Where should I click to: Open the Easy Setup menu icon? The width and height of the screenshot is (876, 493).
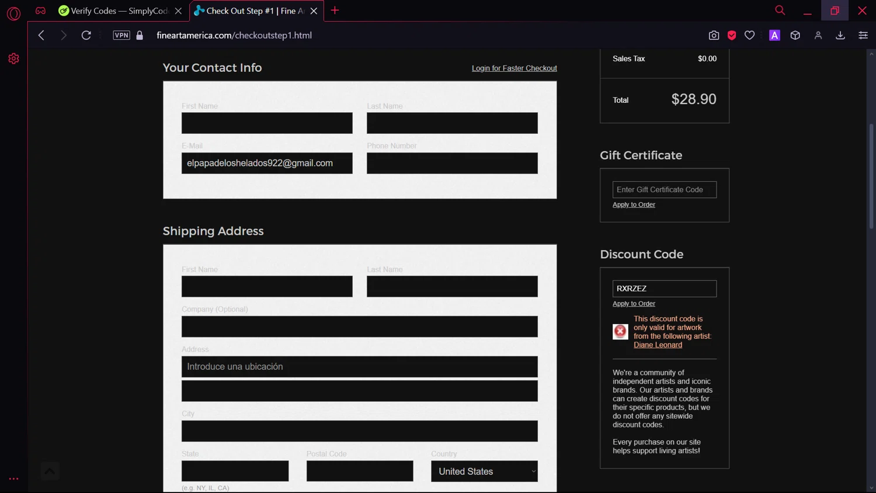863,36
